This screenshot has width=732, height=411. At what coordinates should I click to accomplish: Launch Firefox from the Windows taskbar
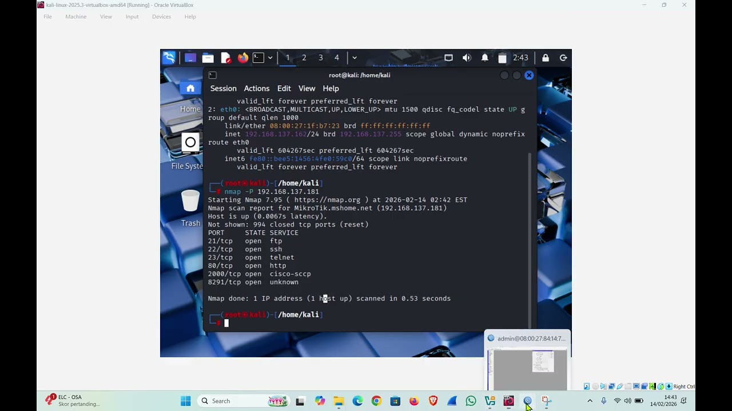click(x=414, y=401)
